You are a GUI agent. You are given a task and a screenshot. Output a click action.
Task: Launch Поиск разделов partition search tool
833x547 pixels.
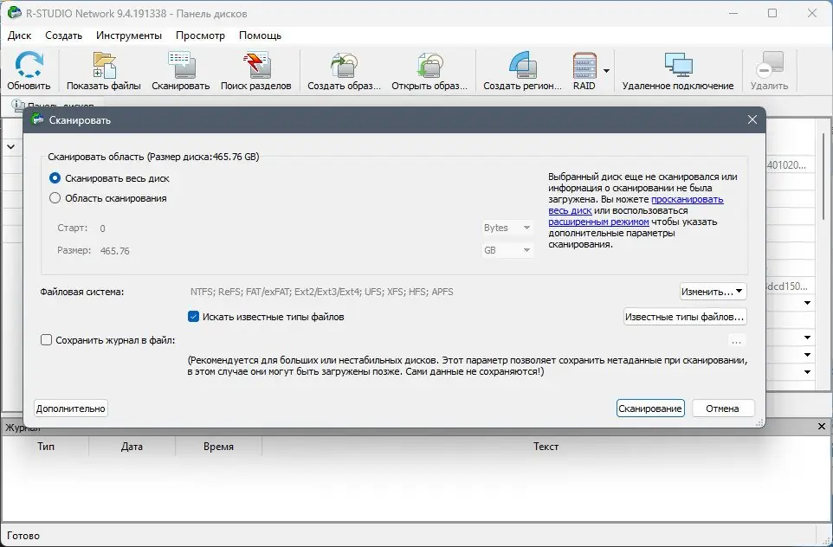click(x=255, y=71)
